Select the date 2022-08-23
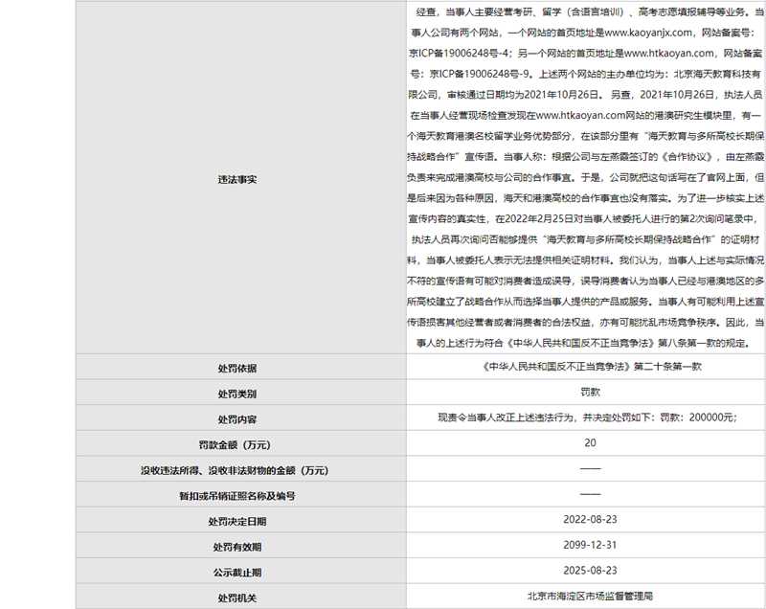This screenshot has width=766, height=609. [x=590, y=520]
